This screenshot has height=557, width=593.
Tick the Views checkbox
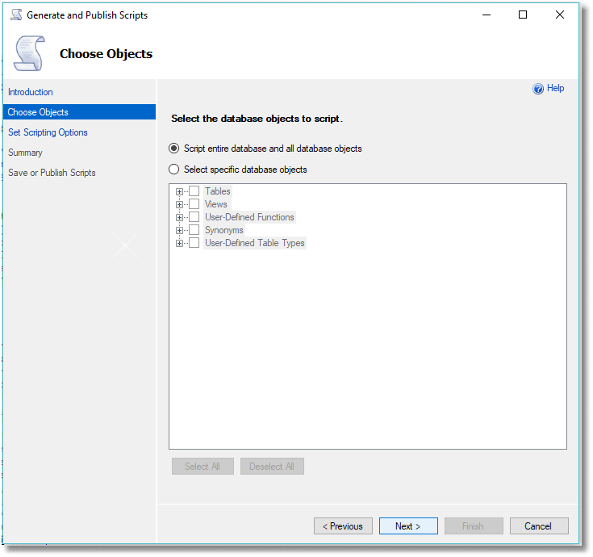194,204
